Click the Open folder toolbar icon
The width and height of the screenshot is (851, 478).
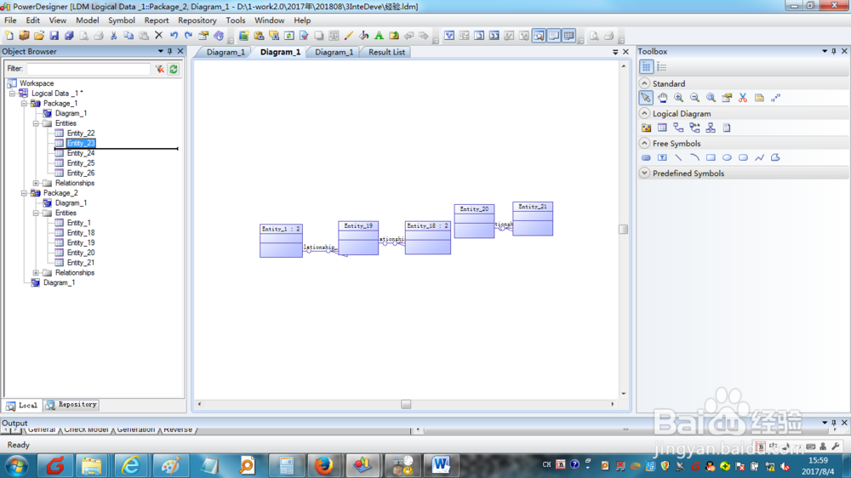click(x=39, y=36)
